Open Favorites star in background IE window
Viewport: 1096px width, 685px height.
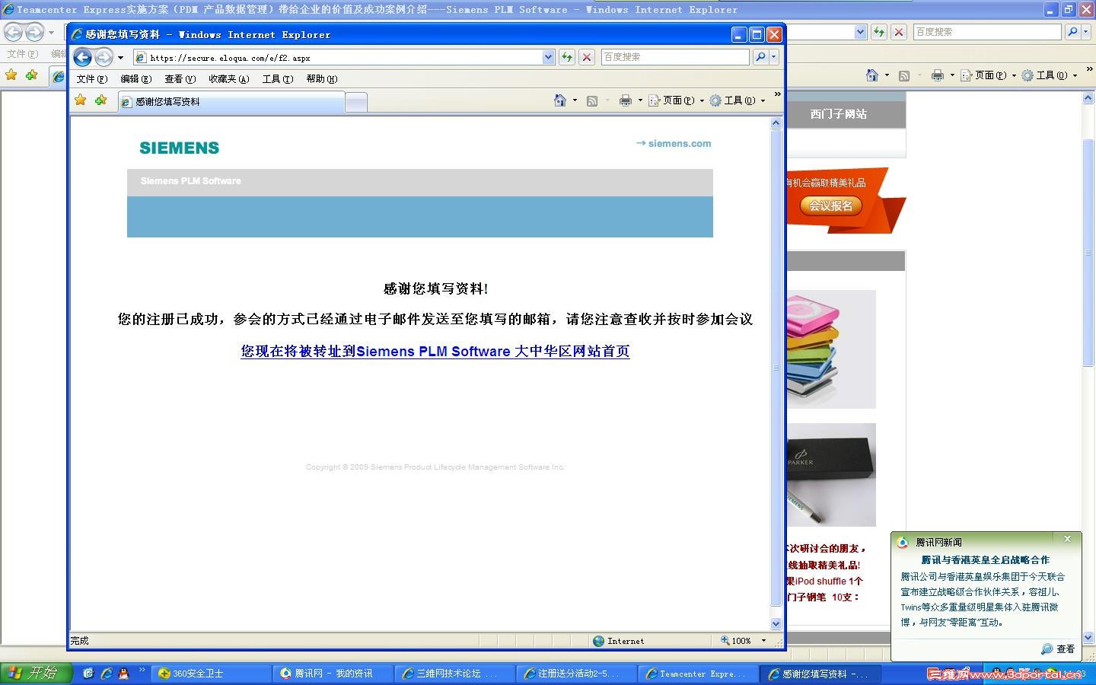click(11, 75)
